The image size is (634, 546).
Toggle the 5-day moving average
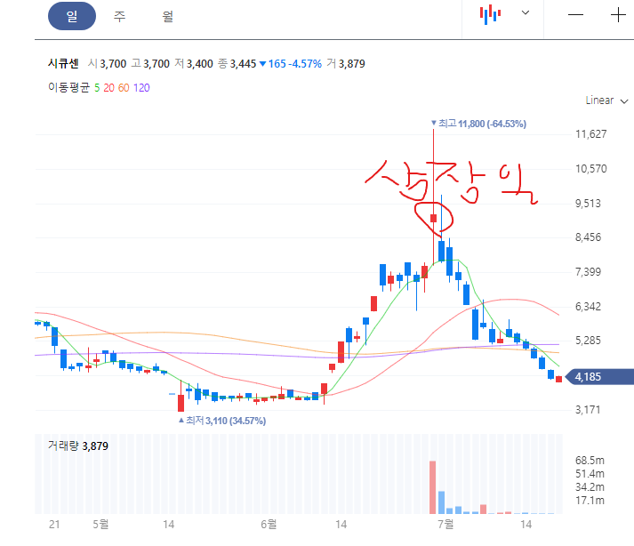pyautogui.click(x=97, y=88)
